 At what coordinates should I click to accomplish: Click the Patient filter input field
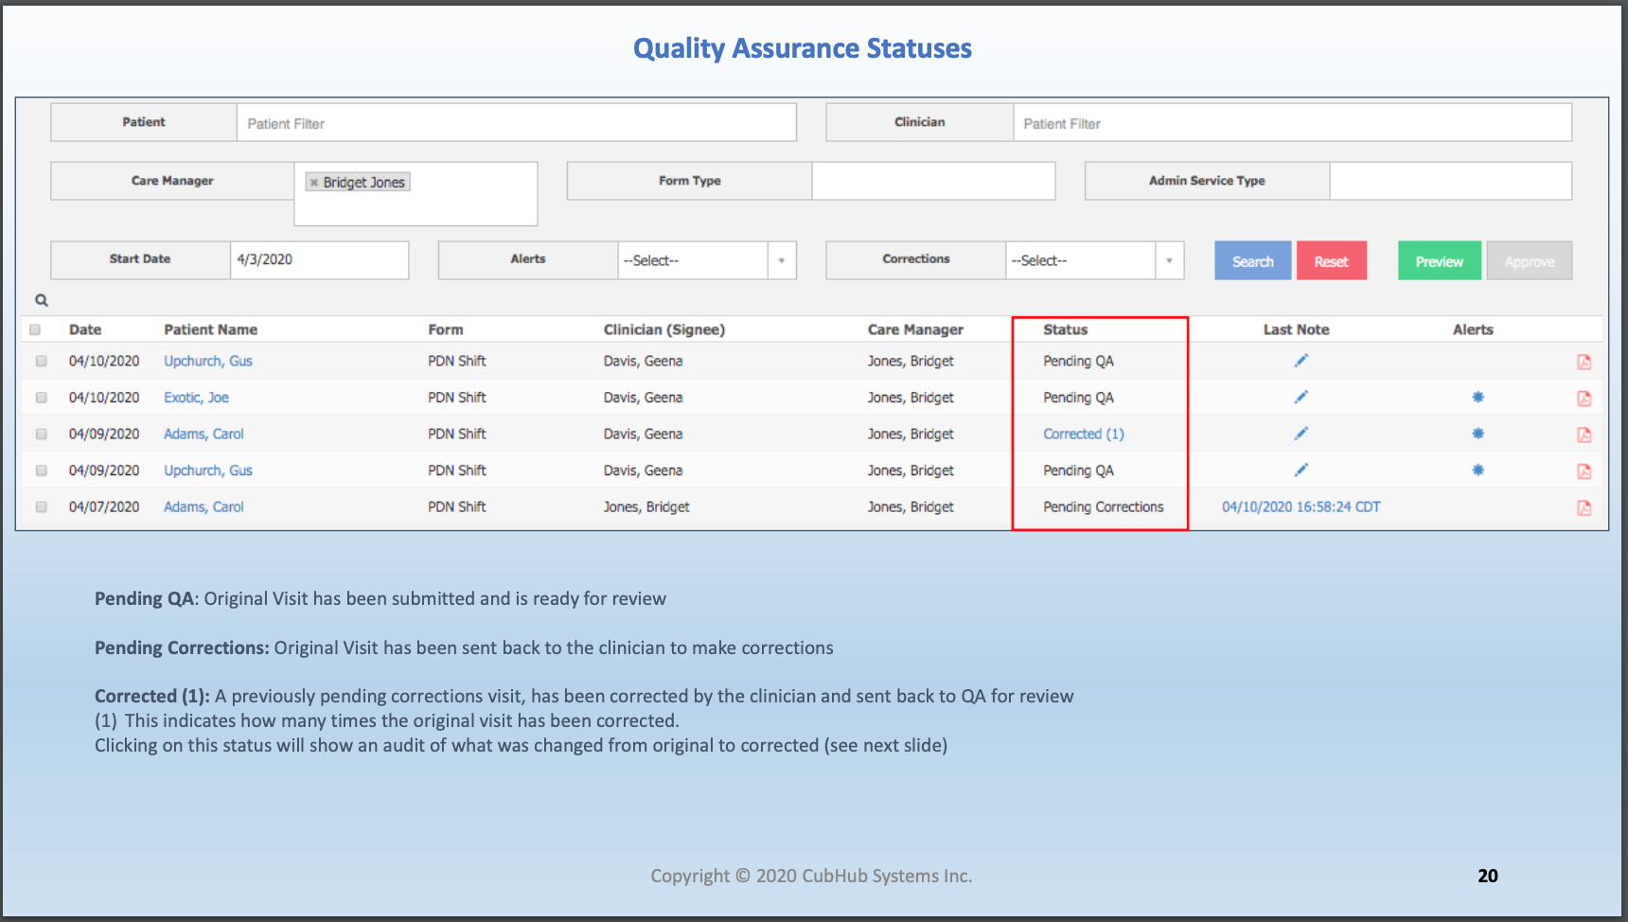(516, 122)
